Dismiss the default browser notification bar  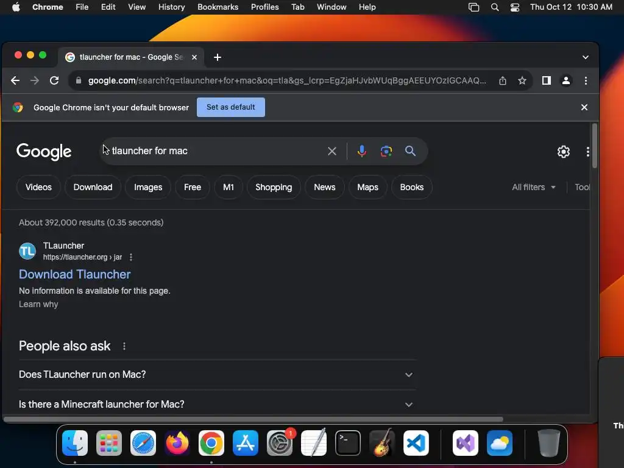[x=584, y=107]
